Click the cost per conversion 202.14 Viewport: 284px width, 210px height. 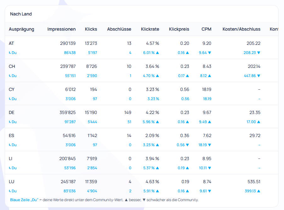pos(254,67)
